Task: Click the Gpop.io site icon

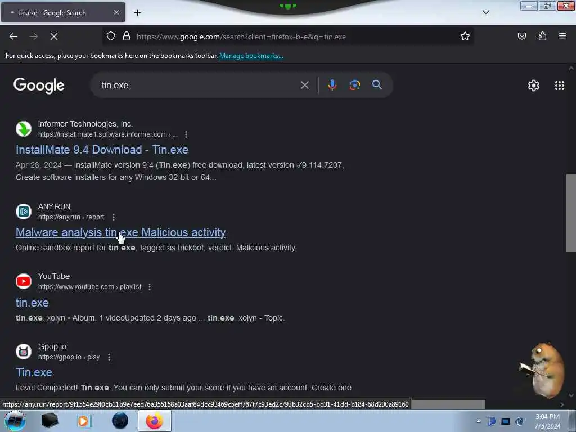Action: point(24,352)
